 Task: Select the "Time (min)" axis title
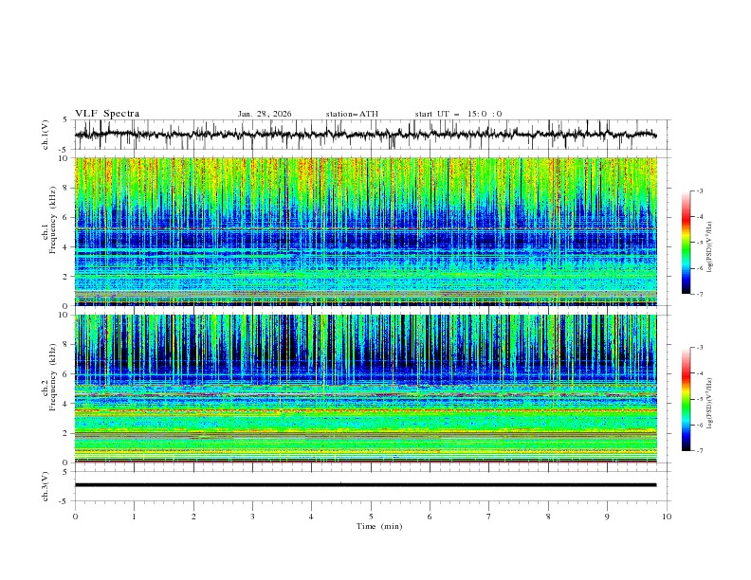click(x=379, y=526)
